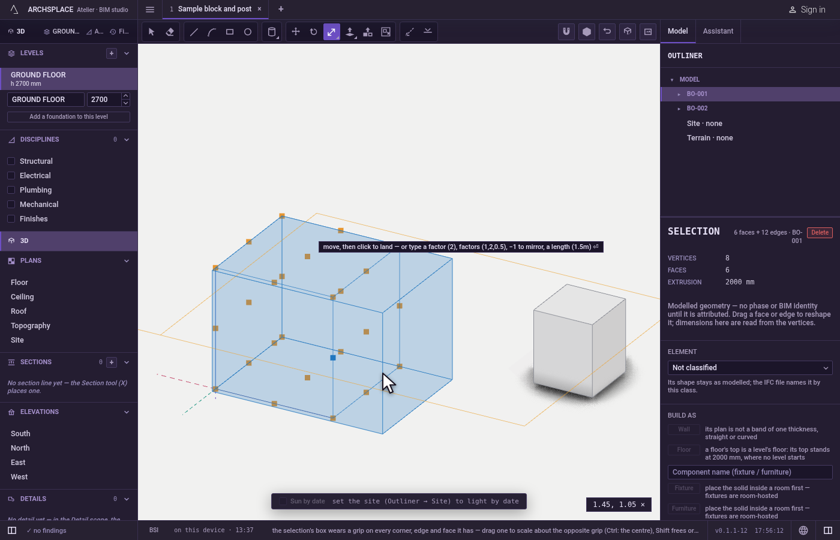This screenshot has height=540, width=840.
Task: Click the red Delete button
Action: pos(820,233)
